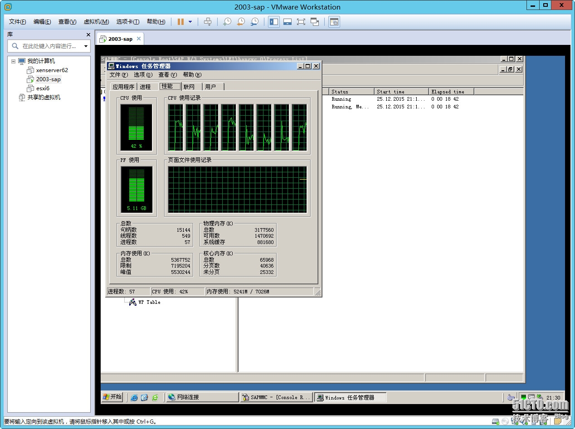The height and width of the screenshot is (429, 575).
Task: Click the 开始 Start button
Action: click(112, 397)
